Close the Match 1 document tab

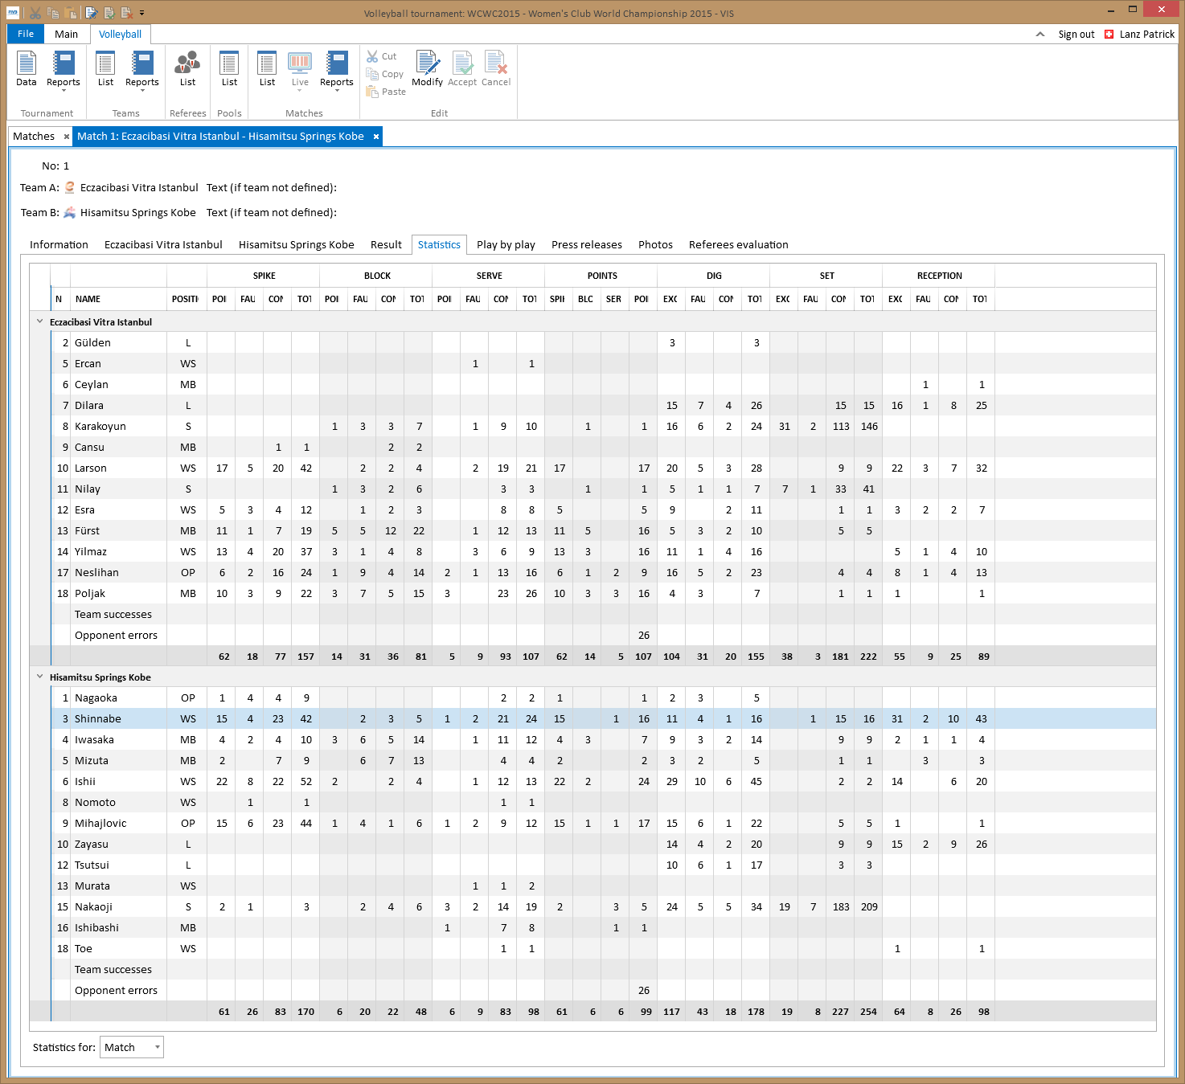[x=375, y=137]
